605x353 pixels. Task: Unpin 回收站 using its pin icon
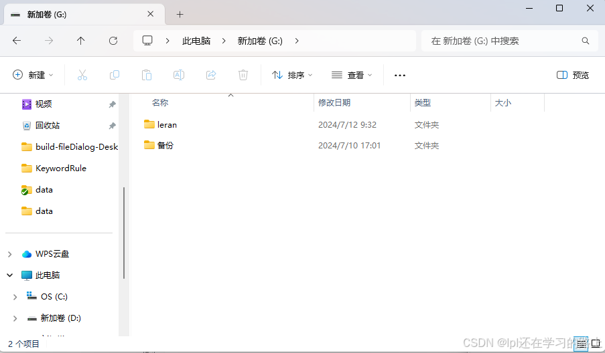[113, 126]
